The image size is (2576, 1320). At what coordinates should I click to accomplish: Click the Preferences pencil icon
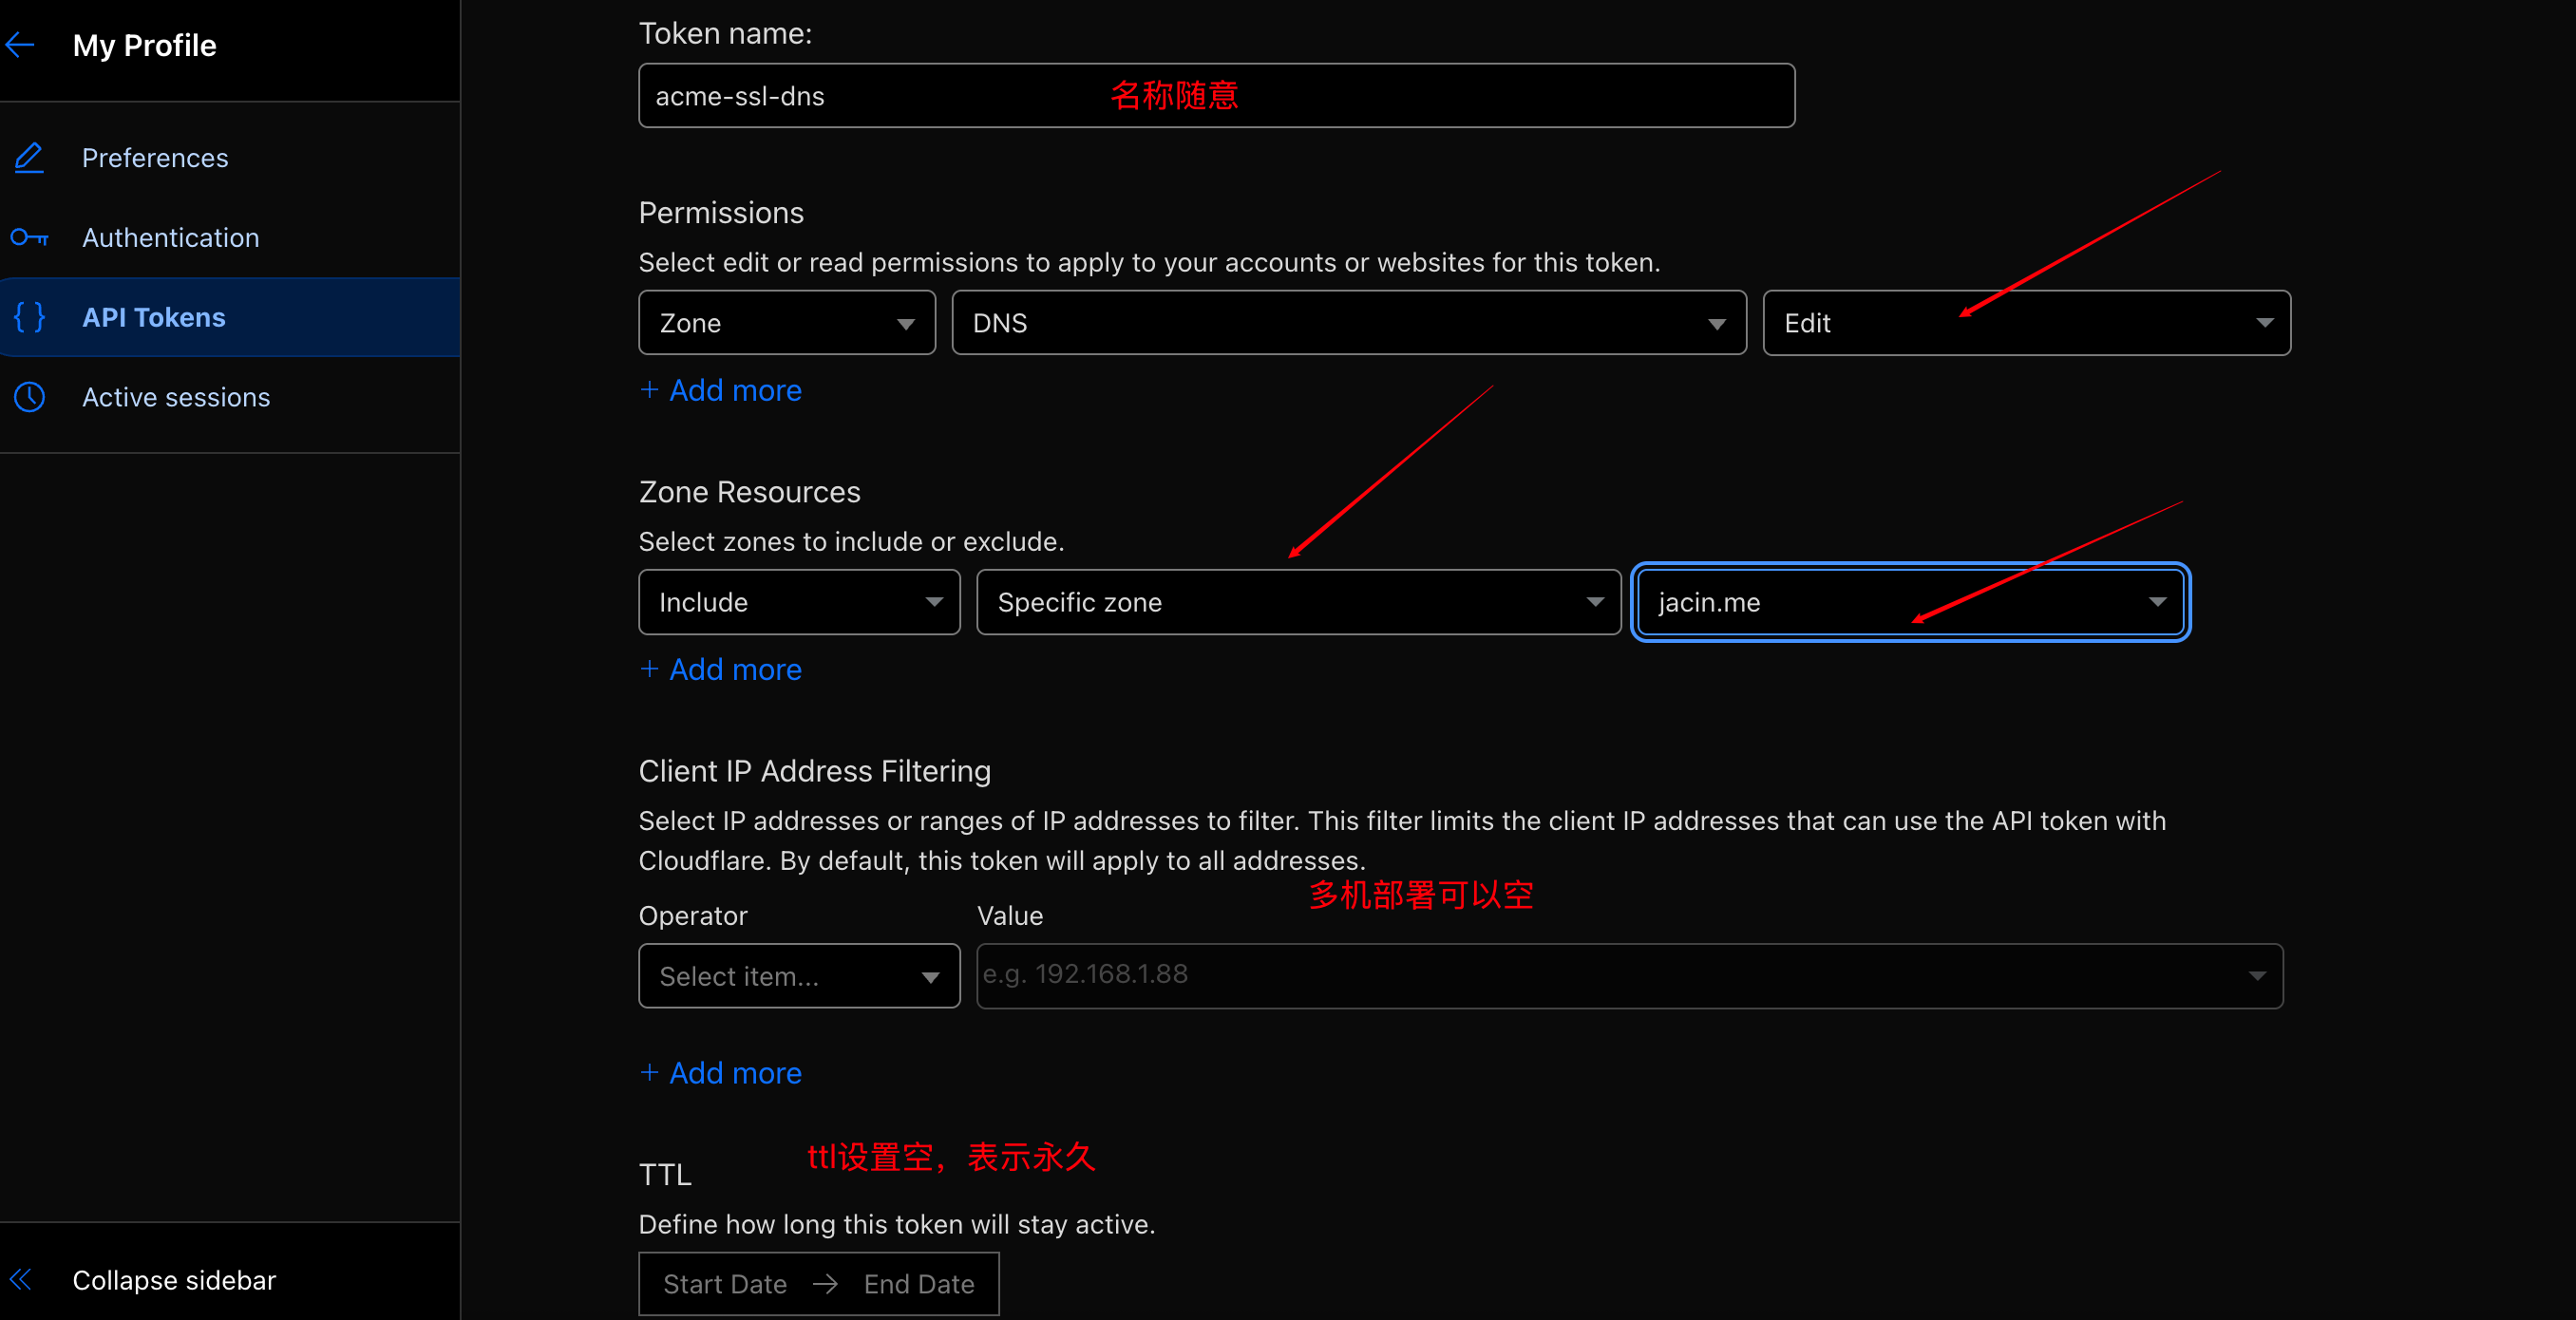click(x=29, y=158)
